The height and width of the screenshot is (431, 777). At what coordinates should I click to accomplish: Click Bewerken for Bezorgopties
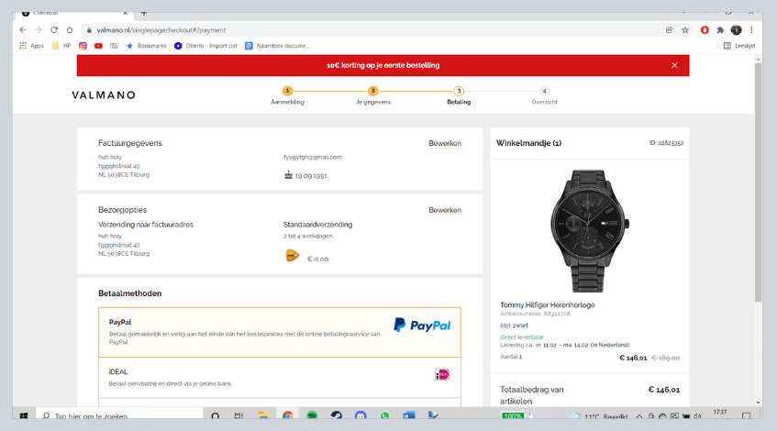[x=445, y=210]
